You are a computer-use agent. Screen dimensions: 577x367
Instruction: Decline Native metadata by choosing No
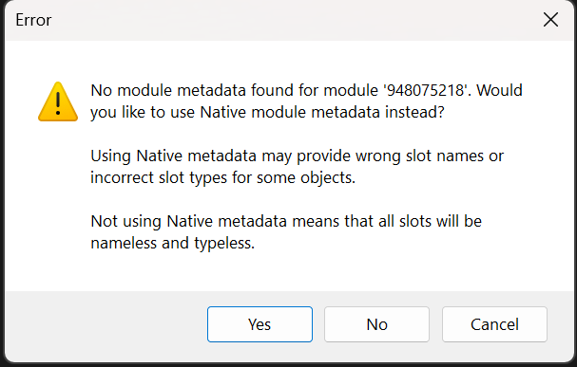(376, 324)
